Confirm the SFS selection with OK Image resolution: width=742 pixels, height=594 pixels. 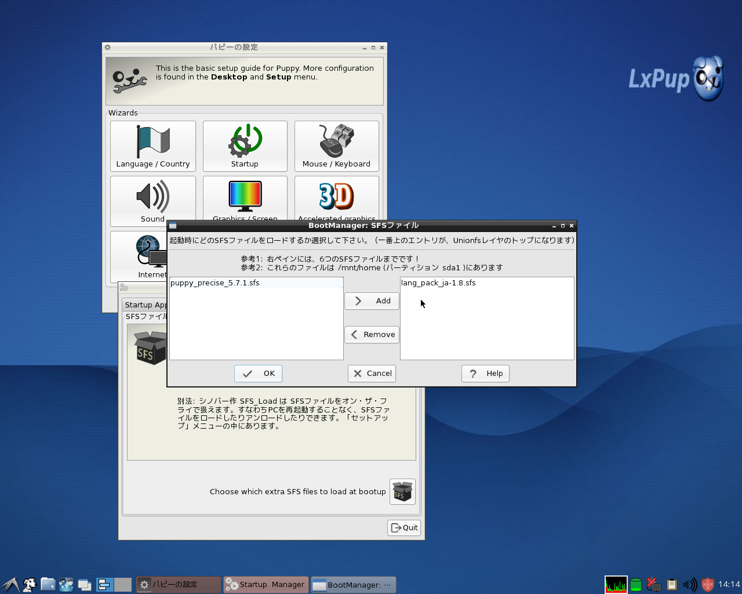coord(258,374)
